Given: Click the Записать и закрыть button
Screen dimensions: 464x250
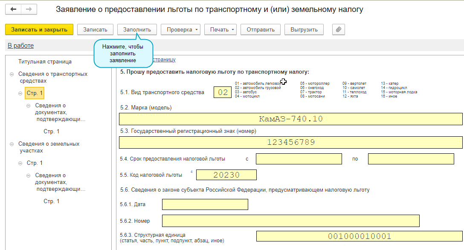Looking at the screenshot, I should (39, 29).
